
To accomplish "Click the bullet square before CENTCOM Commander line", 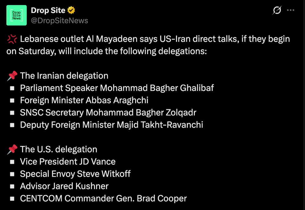I will 12,198.
